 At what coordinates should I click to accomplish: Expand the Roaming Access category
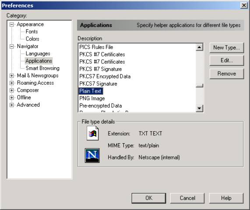tap(12, 83)
